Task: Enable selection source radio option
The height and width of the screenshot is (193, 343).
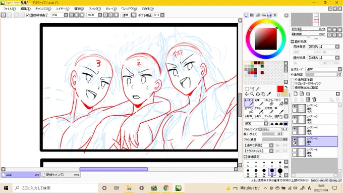Action: (x=293, y=87)
